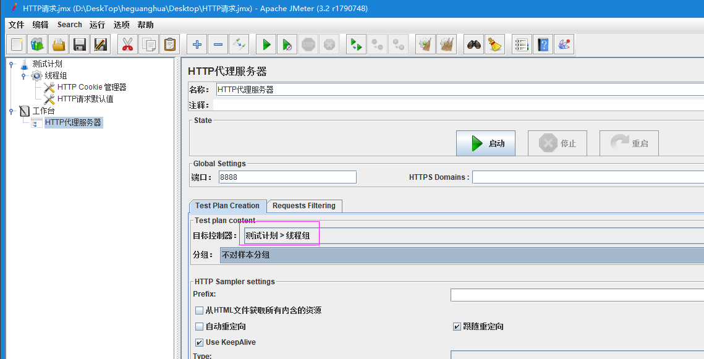Click the Copy toolbar icon
The width and height of the screenshot is (704, 359).
tap(148, 44)
